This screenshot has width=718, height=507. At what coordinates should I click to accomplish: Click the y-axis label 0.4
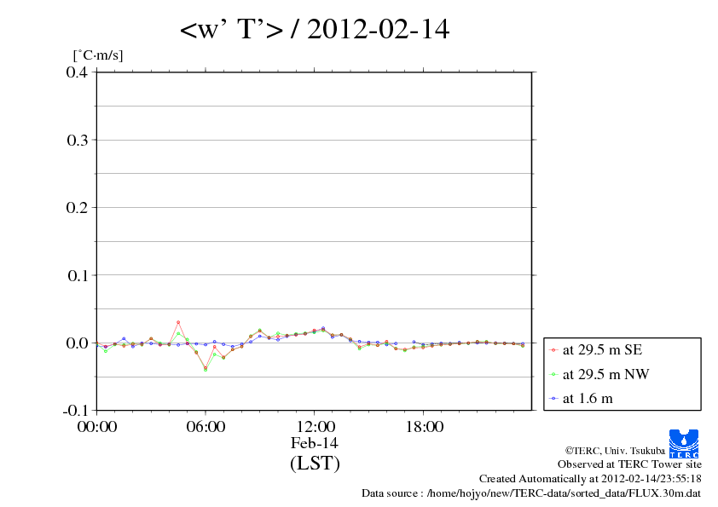[x=77, y=72]
